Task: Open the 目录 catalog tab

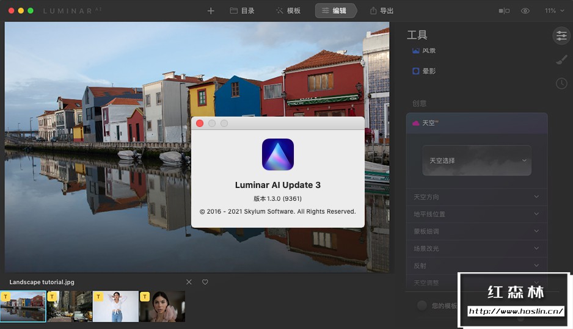Action: [242, 11]
